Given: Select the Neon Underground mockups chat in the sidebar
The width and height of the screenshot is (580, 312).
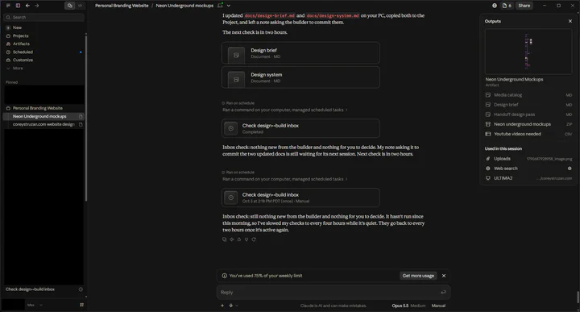Looking at the screenshot, I should (39, 116).
